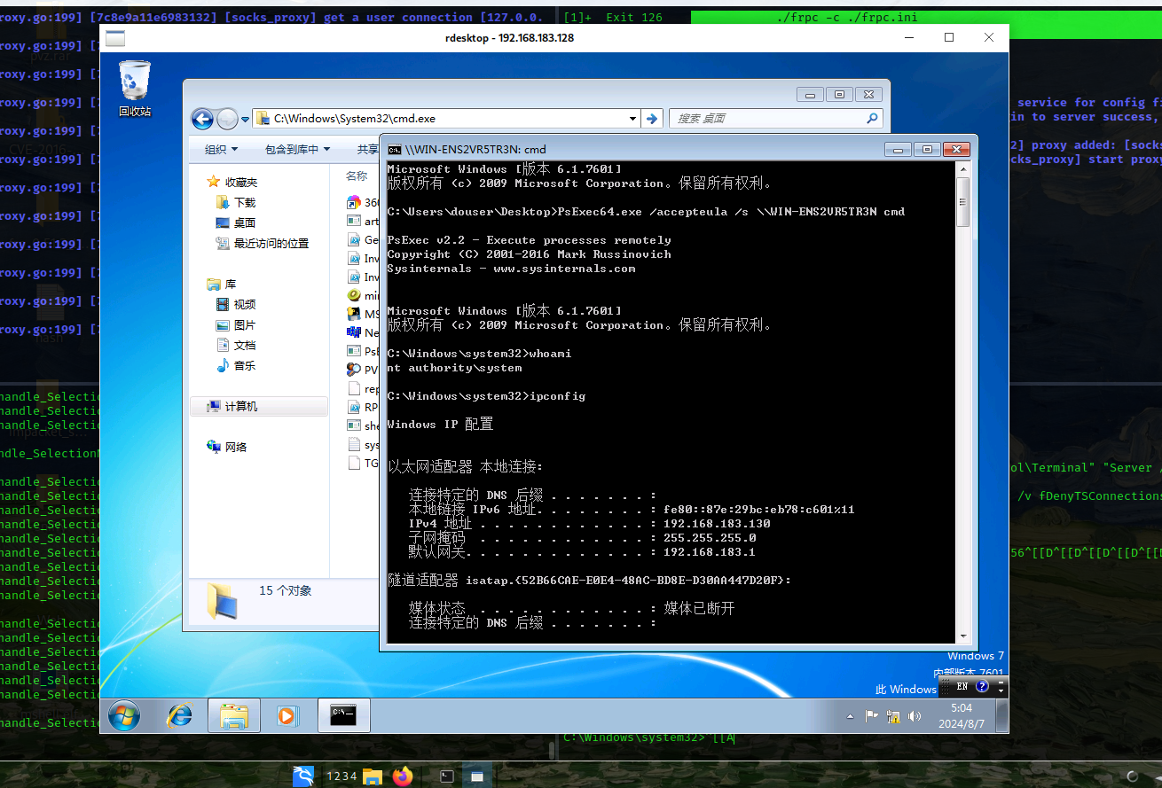Screen dimensions: 1162x788
Task: Launch Internet Explorer from the taskbar
Action: [x=179, y=715]
